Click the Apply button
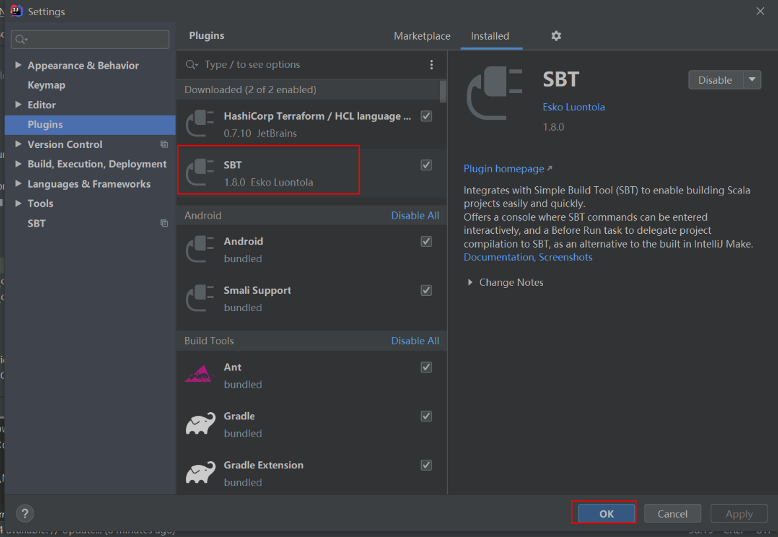The height and width of the screenshot is (537, 778). [739, 514]
